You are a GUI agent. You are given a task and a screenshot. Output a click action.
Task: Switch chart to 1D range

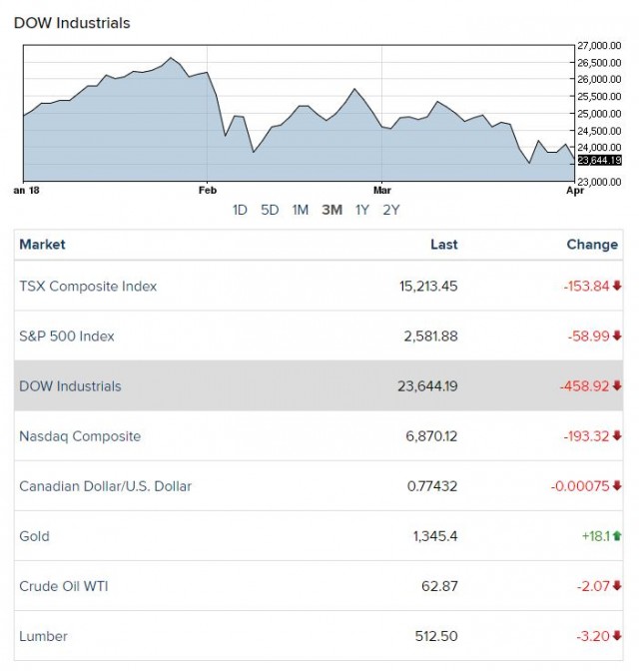tap(240, 210)
